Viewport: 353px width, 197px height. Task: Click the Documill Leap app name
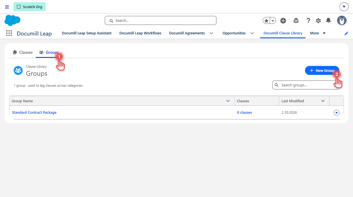click(x=34, y=34)
